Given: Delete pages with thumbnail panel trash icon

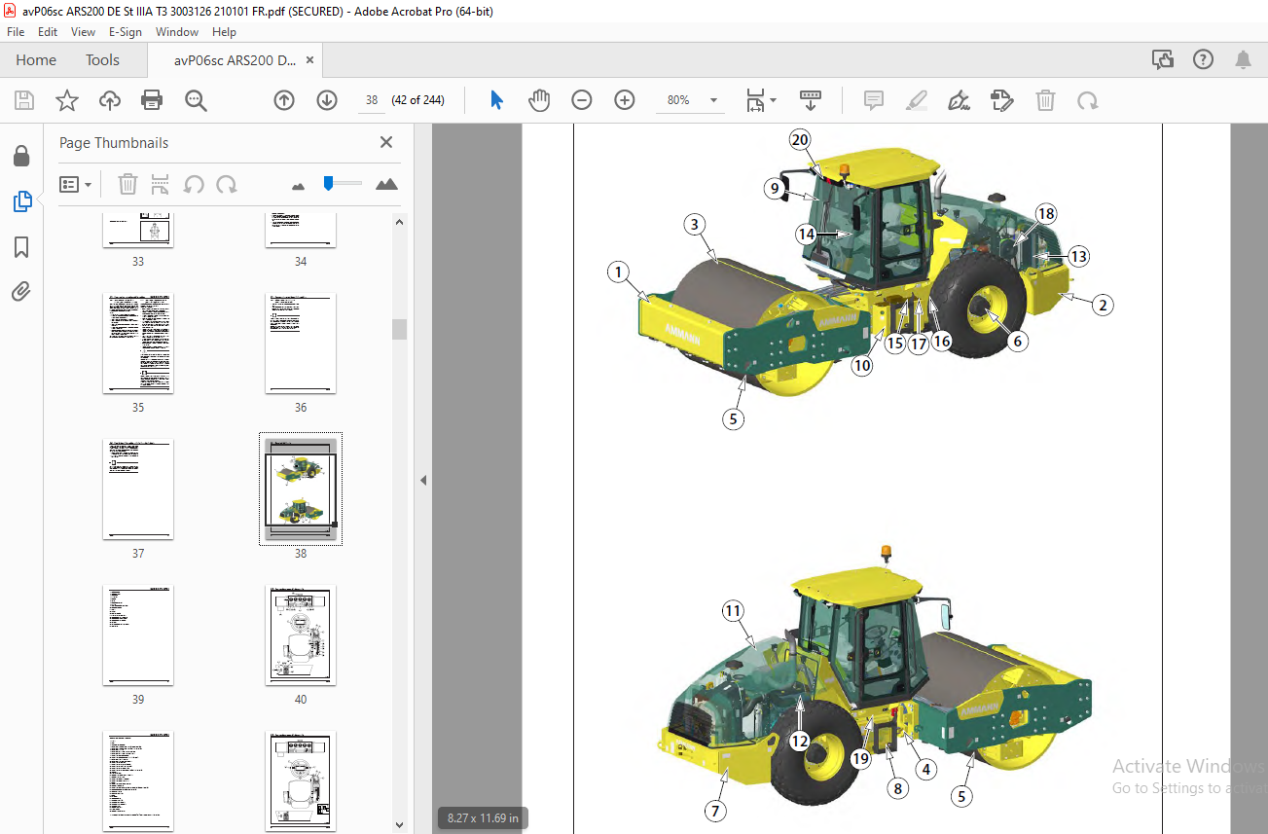Looking at the screenshot, I should click(127, 184).
